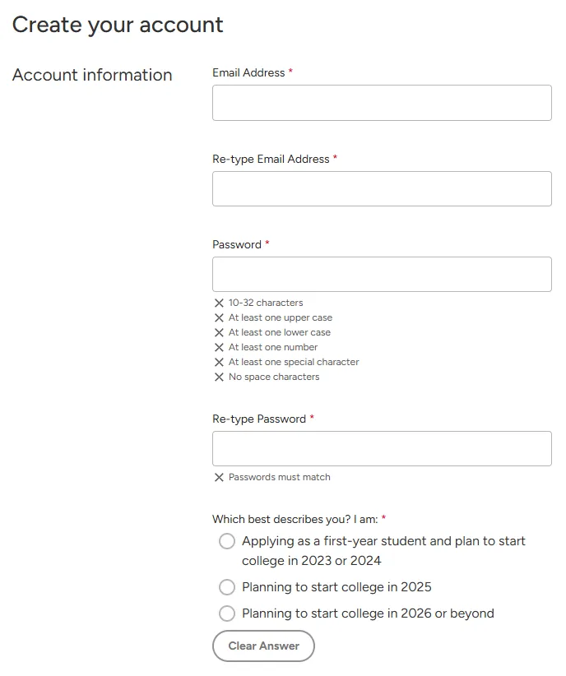The height and width of the screenshot is (676, 566).
Task: Pick Planning to start college 2026 or beyond
Action: [x=227, y=613]
